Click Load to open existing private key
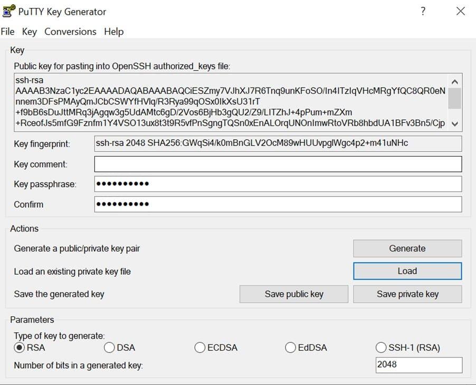 pos(407,271)
